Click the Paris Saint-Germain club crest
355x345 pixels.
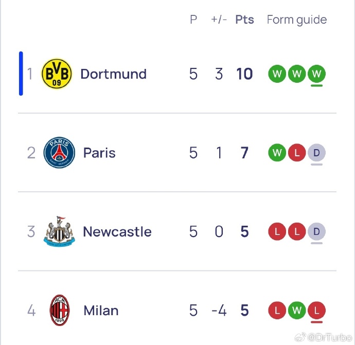pyautogui.click(x=59, y=153)
